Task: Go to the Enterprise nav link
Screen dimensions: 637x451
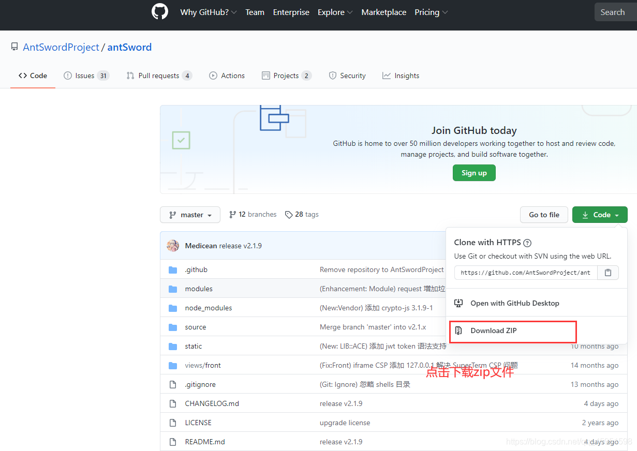Action: click(291, 12)
